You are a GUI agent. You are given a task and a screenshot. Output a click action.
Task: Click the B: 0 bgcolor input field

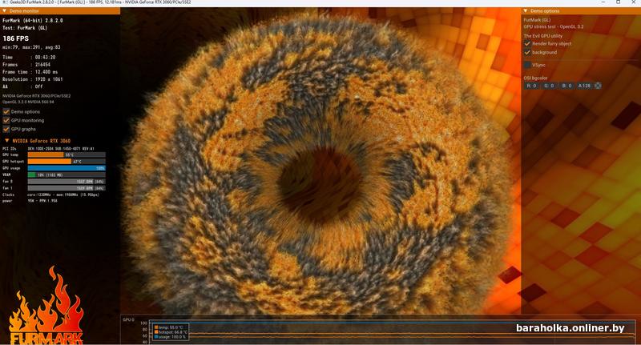pos(566,86)
